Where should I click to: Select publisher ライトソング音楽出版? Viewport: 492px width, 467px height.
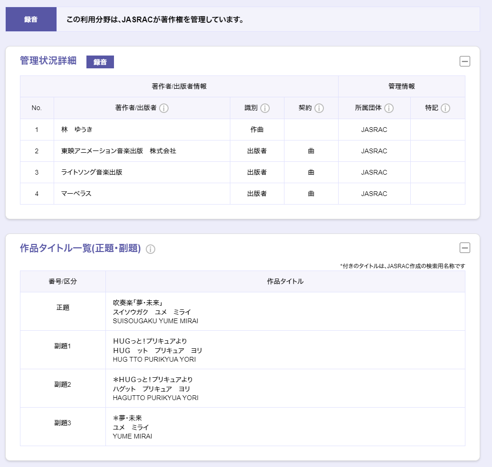point(92,172)
